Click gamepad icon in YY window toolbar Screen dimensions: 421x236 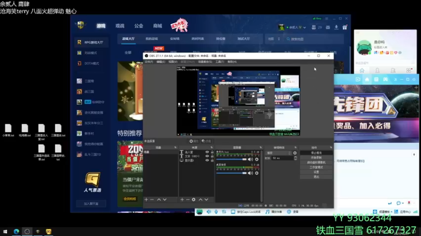point(385,79)
